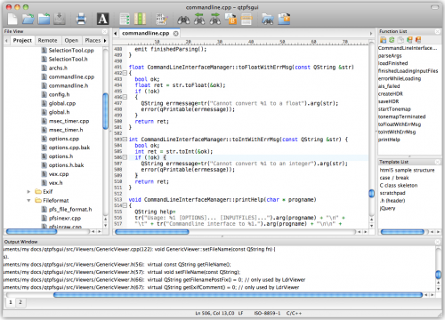
Task: Click the binary digits with pencil icon
Action: coord(162,19)
